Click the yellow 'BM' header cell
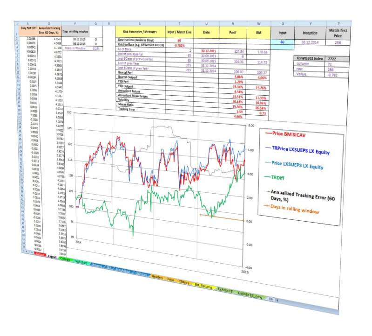The width and height of the screenshot is (372, 336). click(259, 33)
